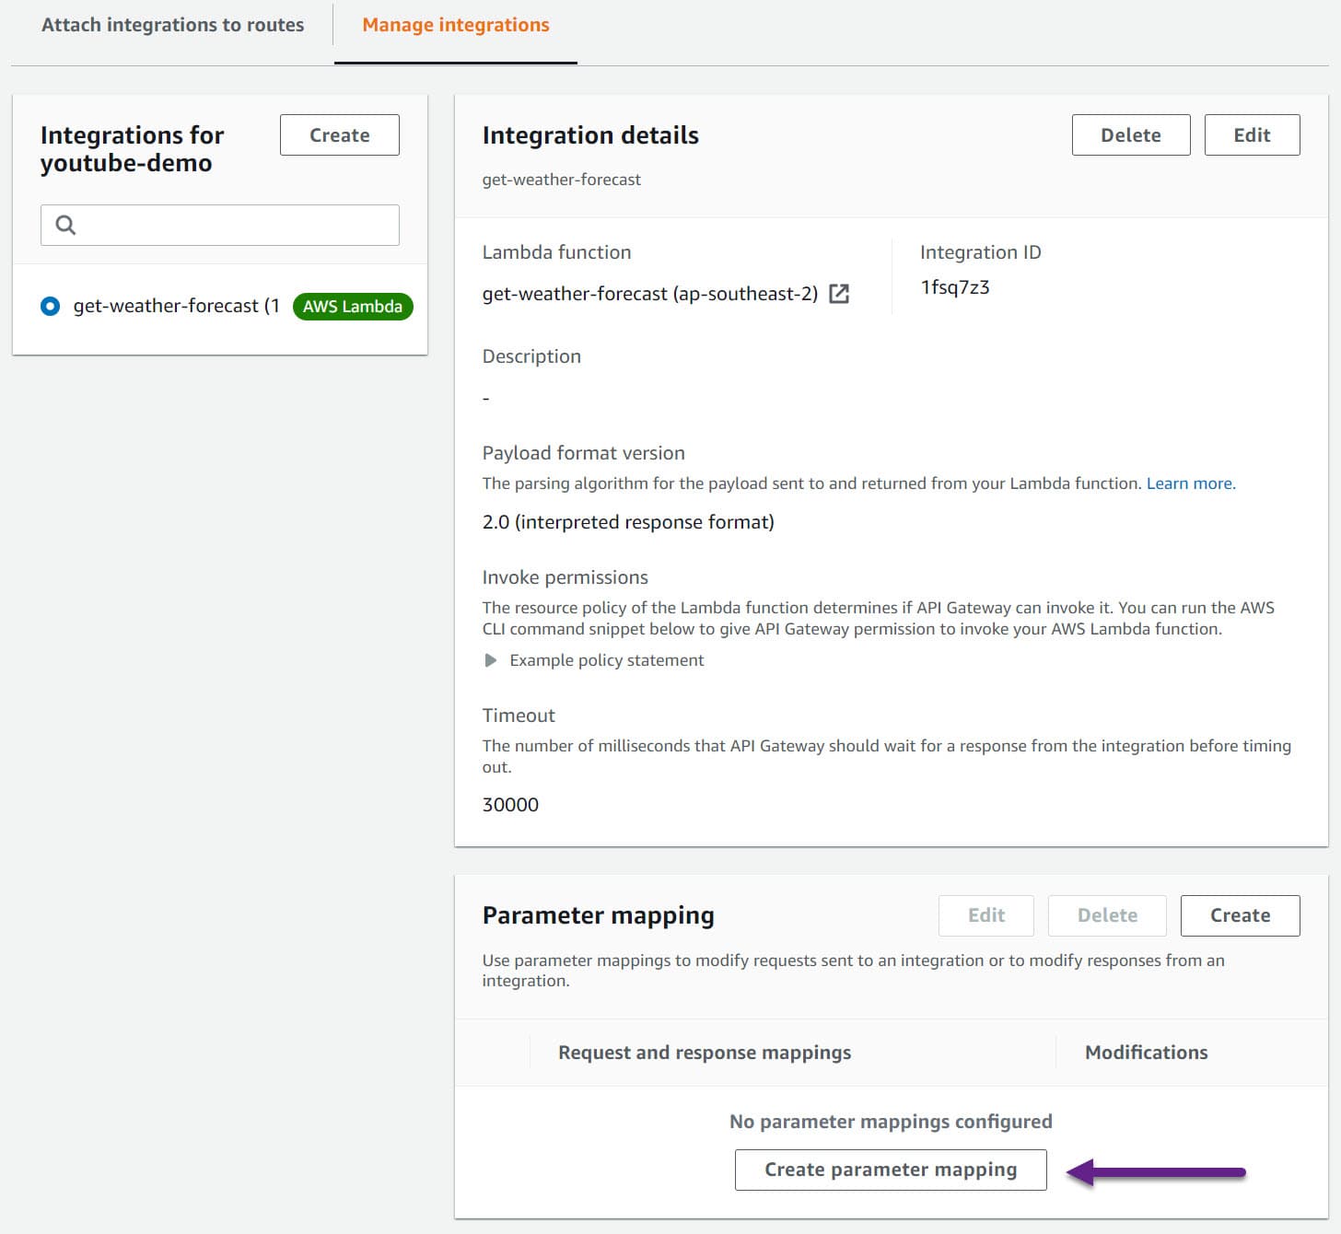Click the disabled Delete button in Parameter mapping
Screen dimensions: 1341x1234
pos(1107,915)
